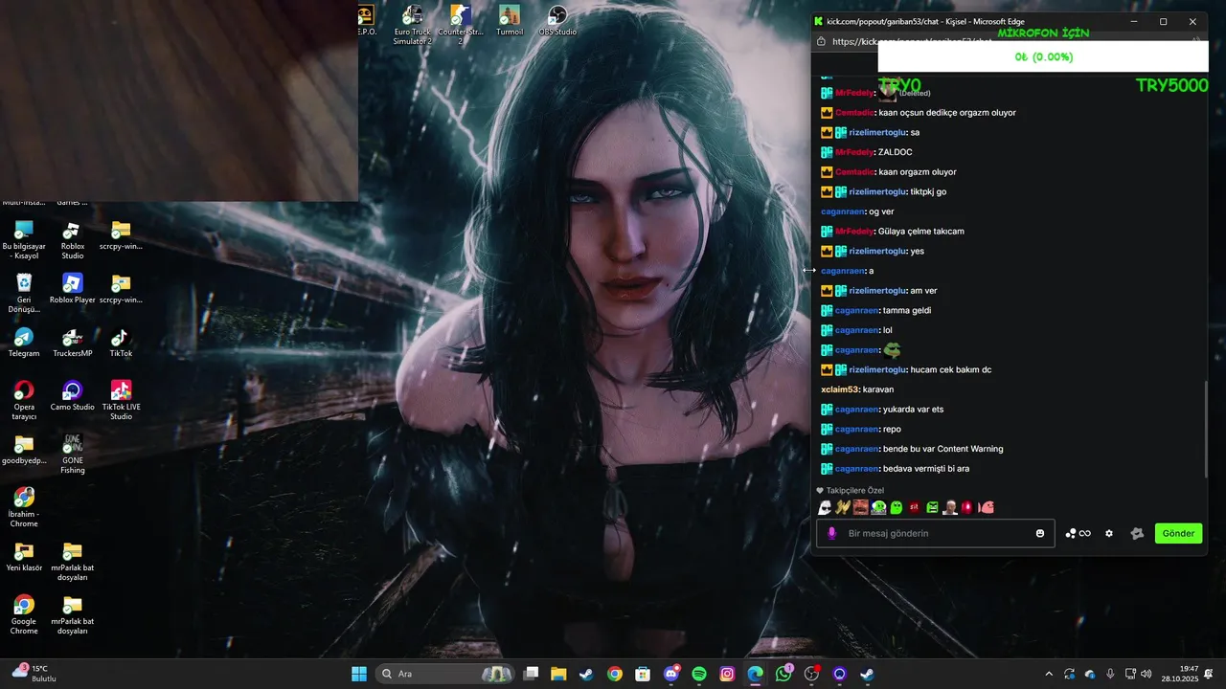The image size is (1226, 689).
Task: Open notification bell in system tray
Action: point(1209,675)
